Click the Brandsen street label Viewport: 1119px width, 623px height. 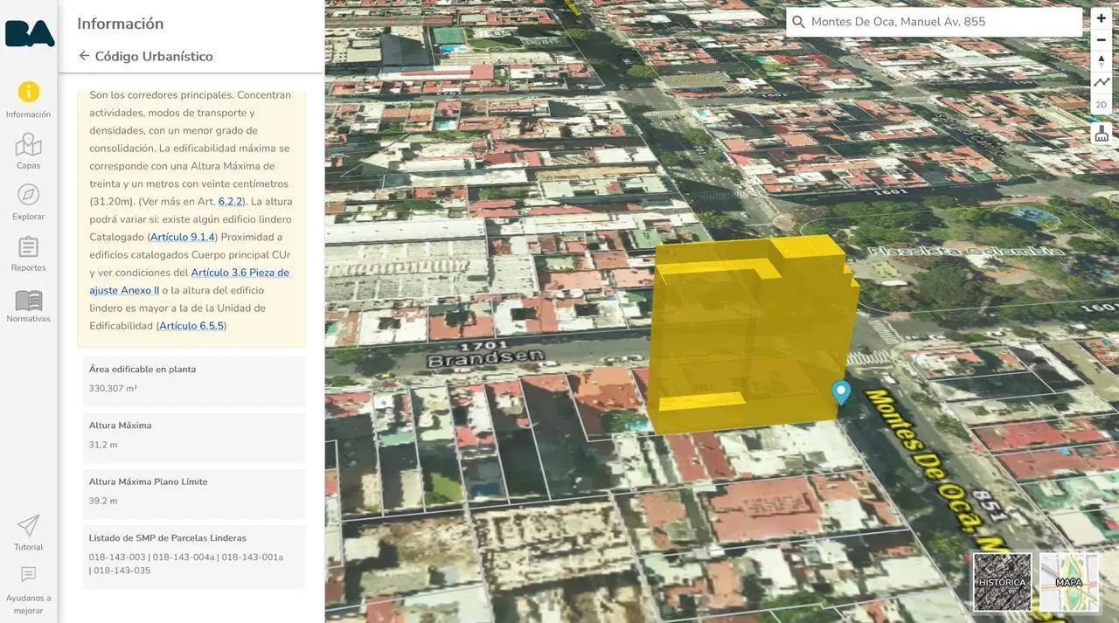tap(487, 356)
